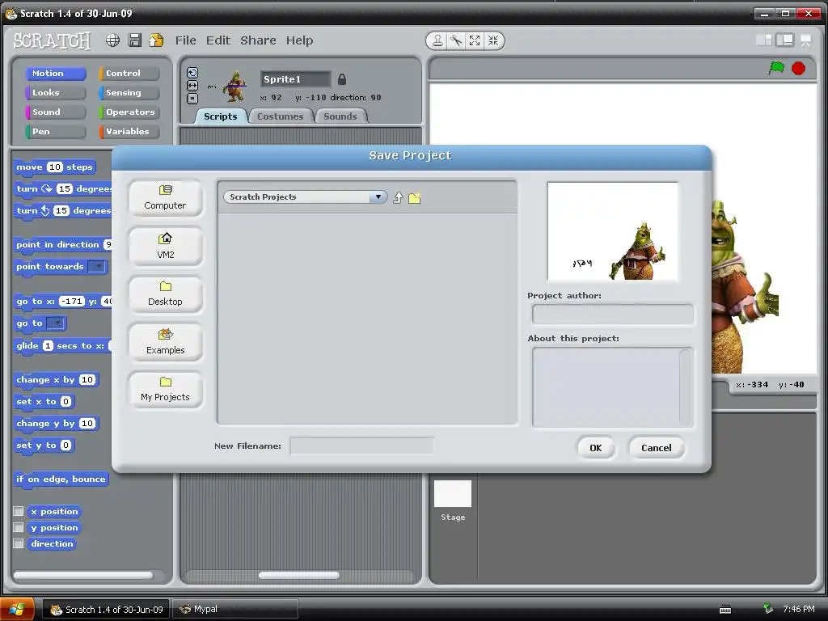The width and height of the screenshot is (828, 621).
Task: Toggle the y position checkbox
Action: (19, 527)
